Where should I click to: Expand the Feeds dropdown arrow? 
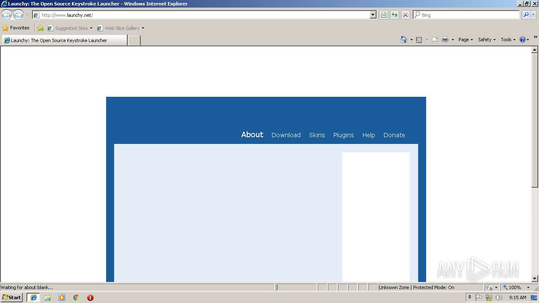427,40
